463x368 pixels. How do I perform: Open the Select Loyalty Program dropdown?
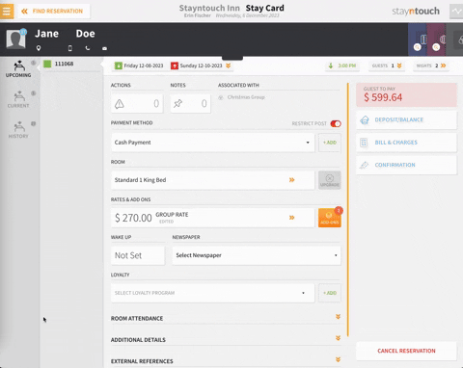(212, 293)
